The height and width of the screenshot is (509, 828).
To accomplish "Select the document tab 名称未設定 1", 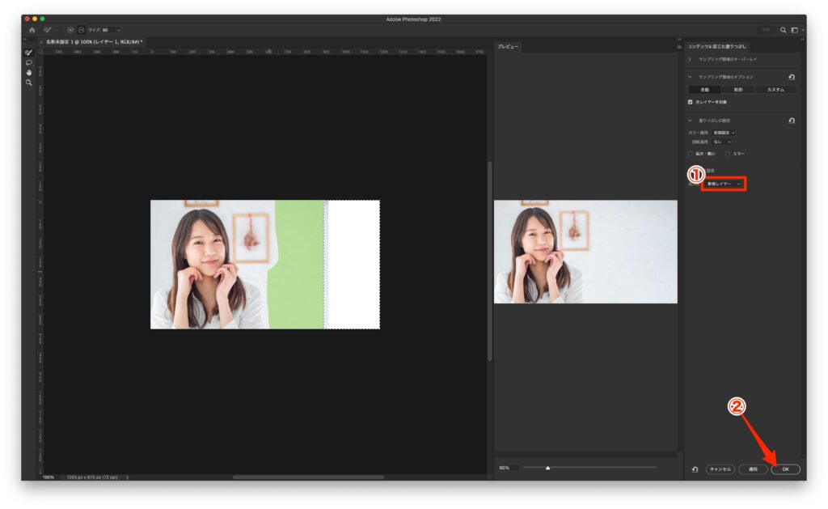I will tap(94, 42).
